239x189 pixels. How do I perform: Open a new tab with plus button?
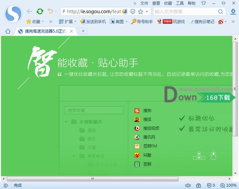click(83, 31)
